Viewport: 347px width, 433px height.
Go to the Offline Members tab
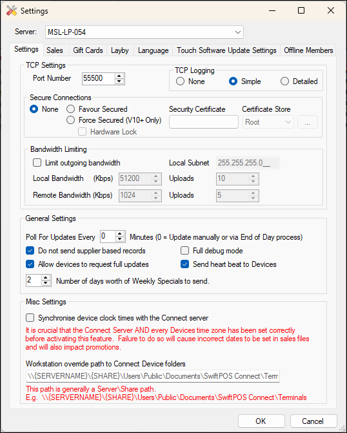[308, 50]
